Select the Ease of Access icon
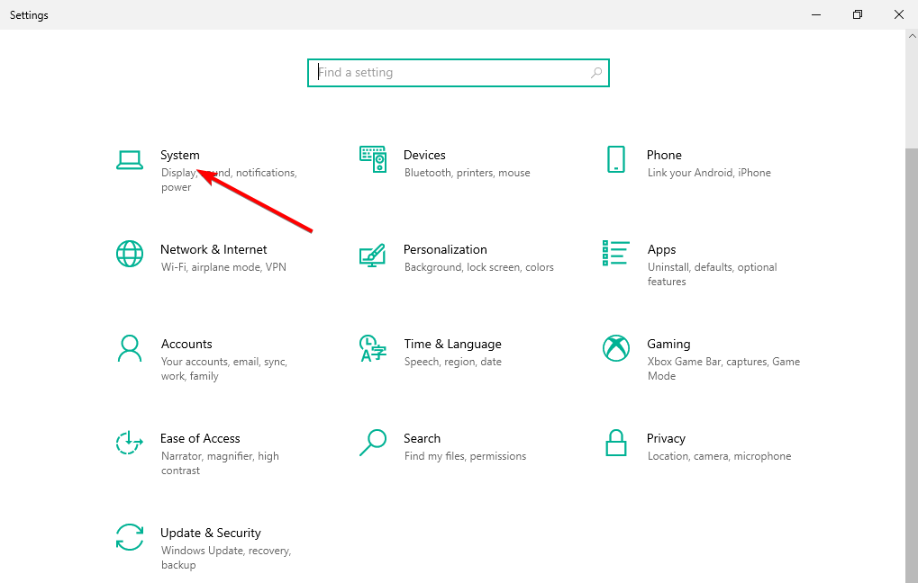The image size is (918, 583). (x=130, y=443)
